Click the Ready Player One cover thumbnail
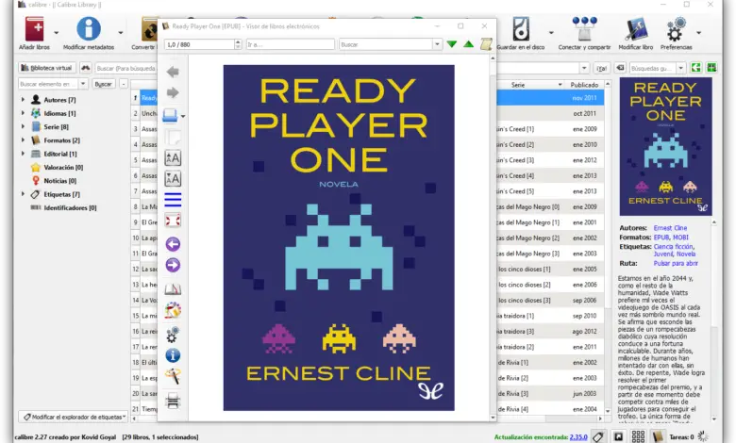The height and width of the screenshot is (443, 736). [x=665, y=146]
